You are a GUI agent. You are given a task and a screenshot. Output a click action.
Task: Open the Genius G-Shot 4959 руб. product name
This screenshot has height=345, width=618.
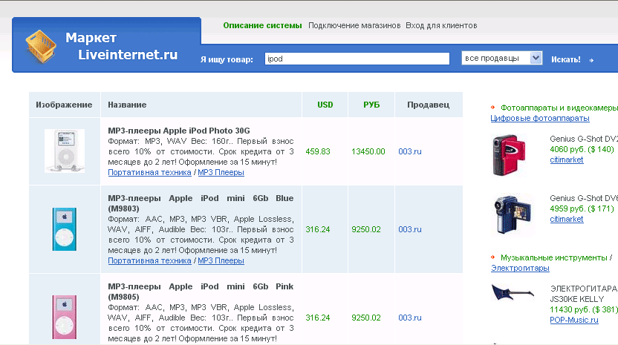point(584,199)
